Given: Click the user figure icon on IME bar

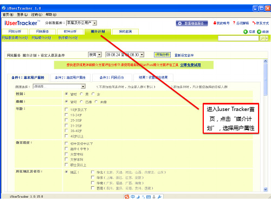Looking at the screenshot, I should 154,197.
